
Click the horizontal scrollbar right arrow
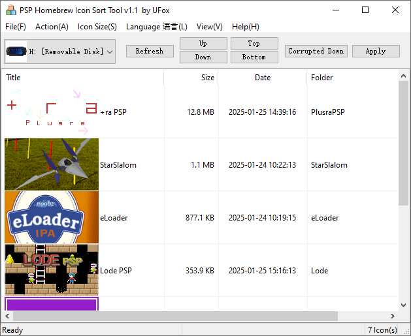[x=392, y=316]
